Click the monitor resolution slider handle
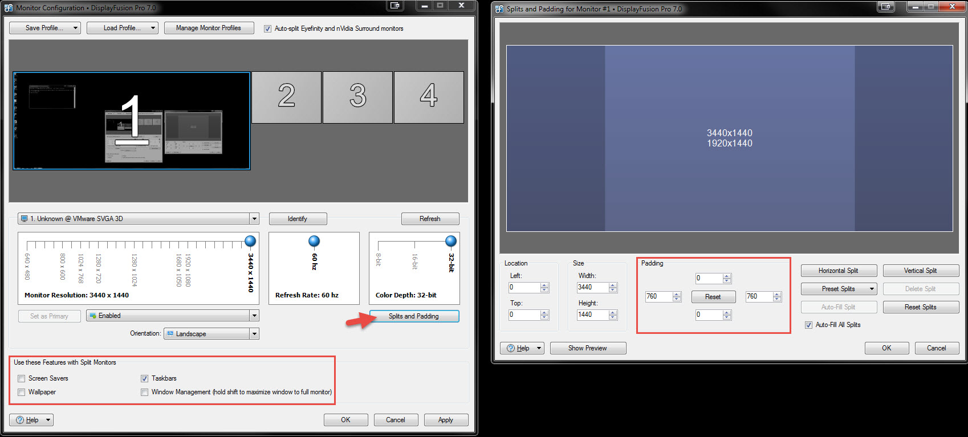The height and width of the screenshot is (437, 968). click(250, 241)
